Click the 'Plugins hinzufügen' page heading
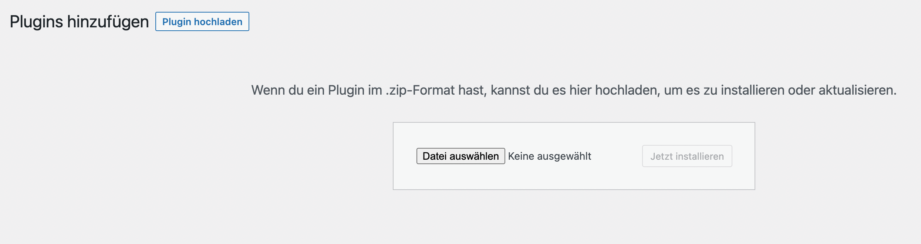Viewport: 921px width, 244px height. pyautogui.click(x=79, y=22)
